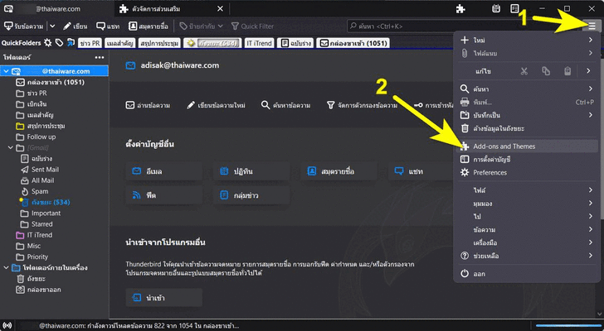Click the Copy icon in edit row
The image size is (604, 331).
point(546,71)
